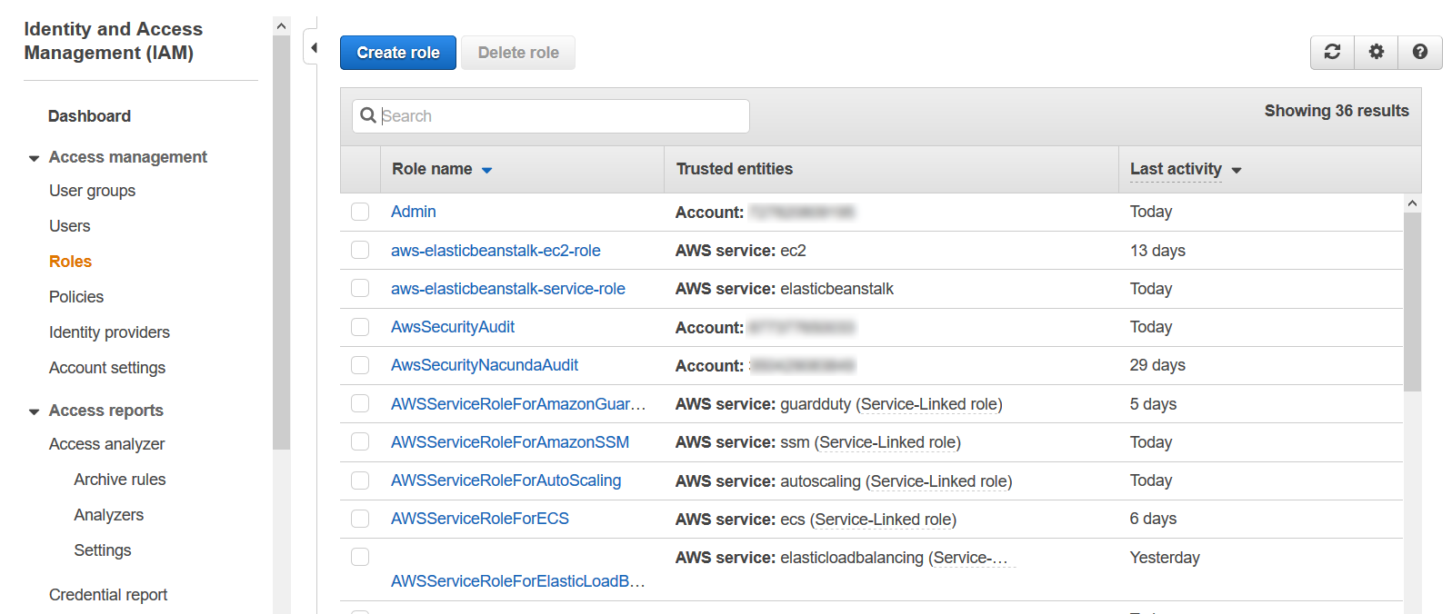
Task: Open Access analyzer
Action: tap(106, 444)
